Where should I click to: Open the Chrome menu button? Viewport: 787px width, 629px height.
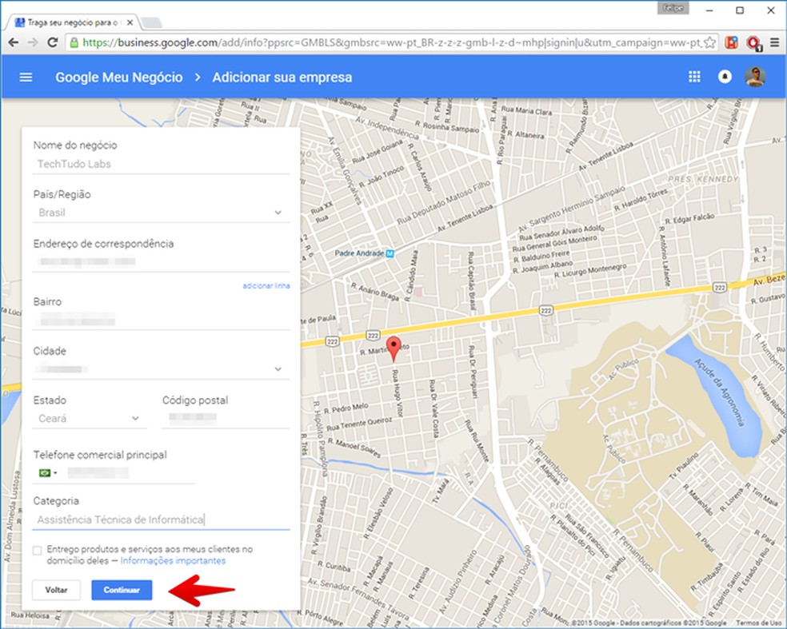pyautogui.click(x=774, y=42)
